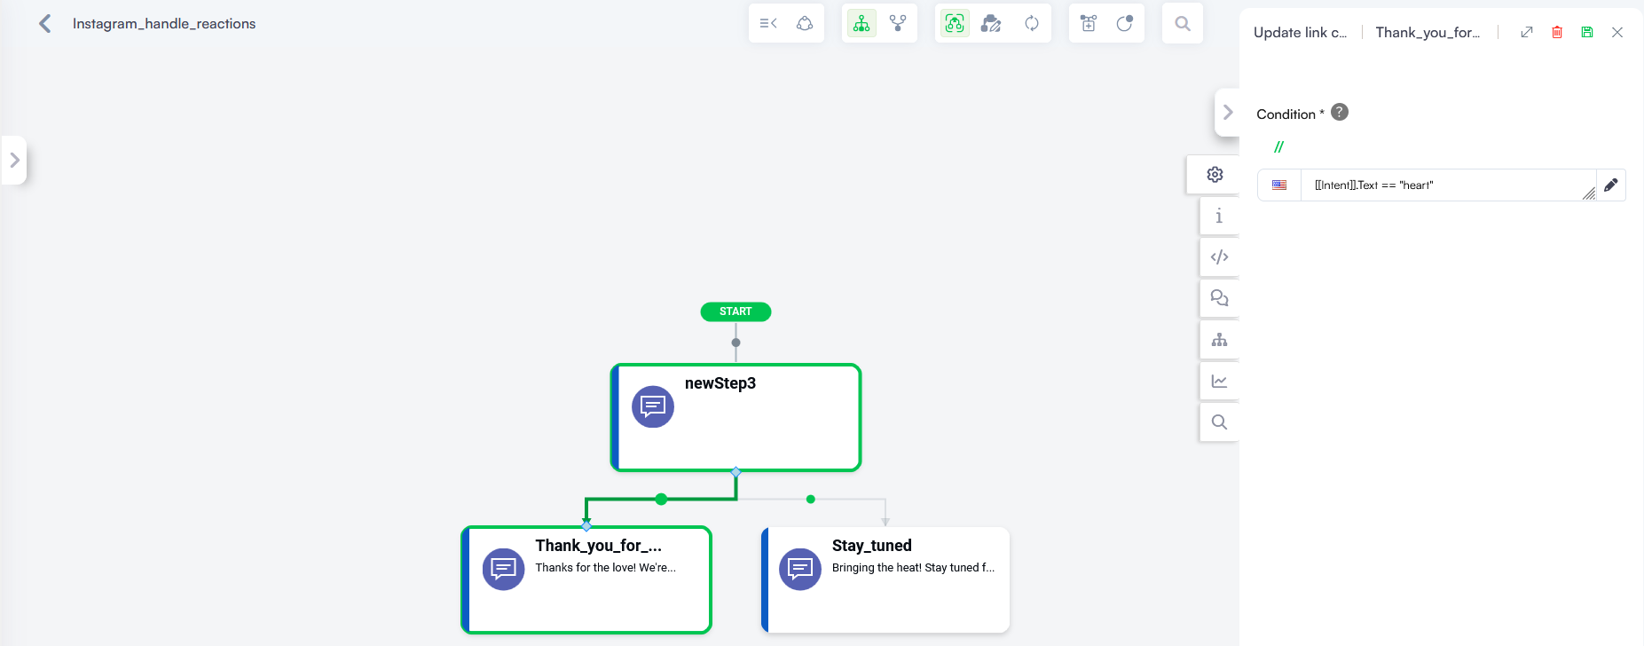
Task: Open the flow edit pencil tool
Action: (991, 24)
